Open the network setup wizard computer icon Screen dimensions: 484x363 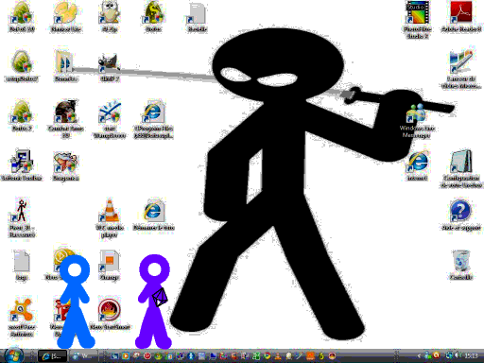22,165
